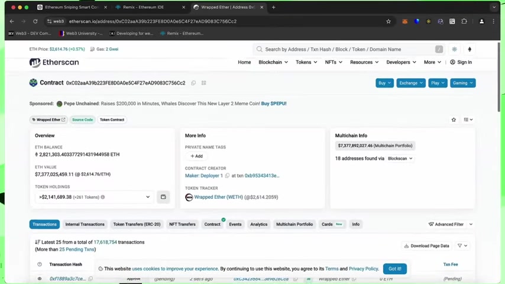Open a new browser tab
Image resolution: width=505 pixels, height=284 pixels.
tap(273, 7)
